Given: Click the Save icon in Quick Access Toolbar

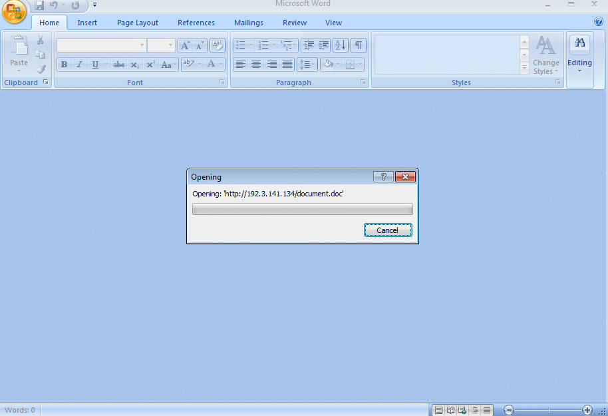Looking at the screenshot, I should point(39,5).
